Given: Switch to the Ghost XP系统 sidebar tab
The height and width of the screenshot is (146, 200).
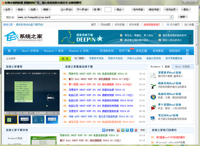Looking at the screenshot, I should (x=183, y=67).
